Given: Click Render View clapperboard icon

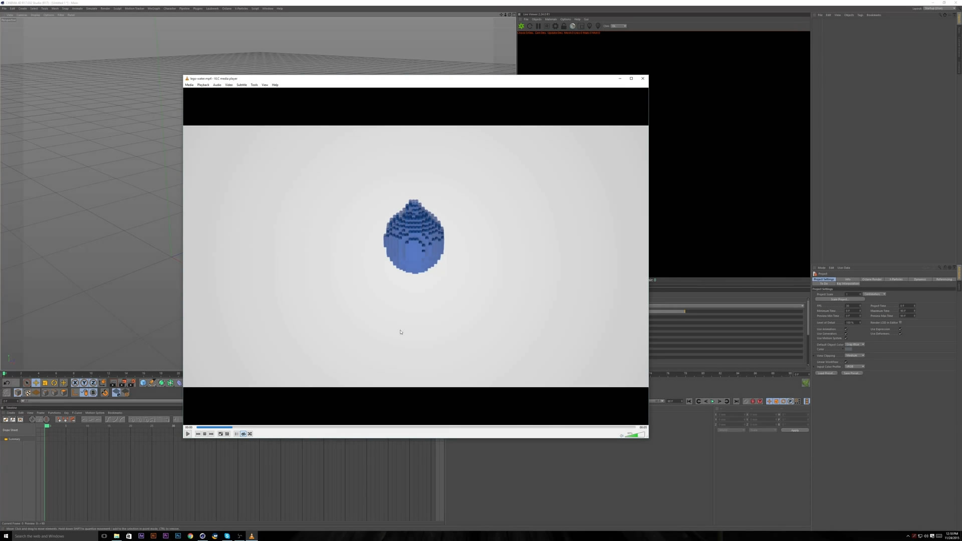Looking at the screenshot, I should click(x=113, y=383).
